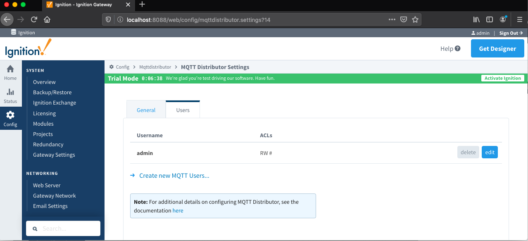Click the gear icon in the Config breadcrumb
528x241 pixels.
(x=112, y=67)
